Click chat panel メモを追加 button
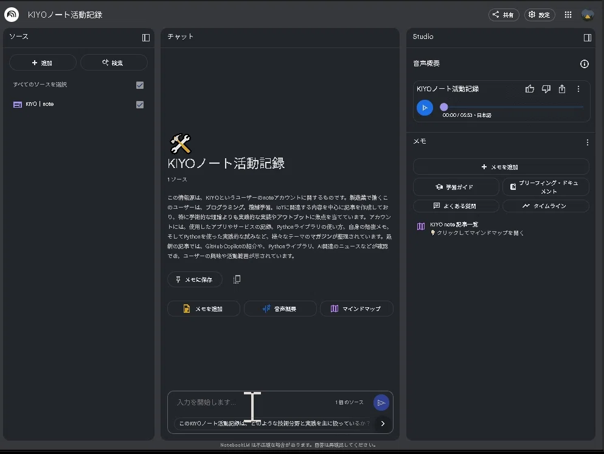The width and height of the screenshot is (604, 454). tap(203, 309)
